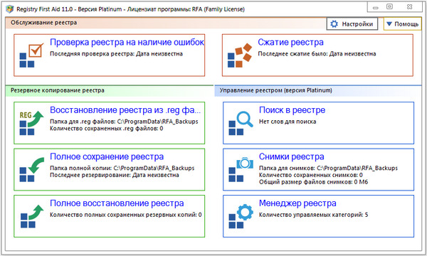427x256 pixels.
Task: Open Полное сохранение реестра
Action: click(x=107, y=156)
